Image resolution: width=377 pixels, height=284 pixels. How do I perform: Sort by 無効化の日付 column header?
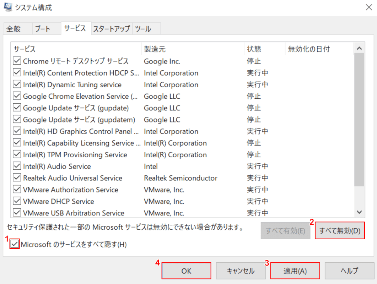coord(319,49)
